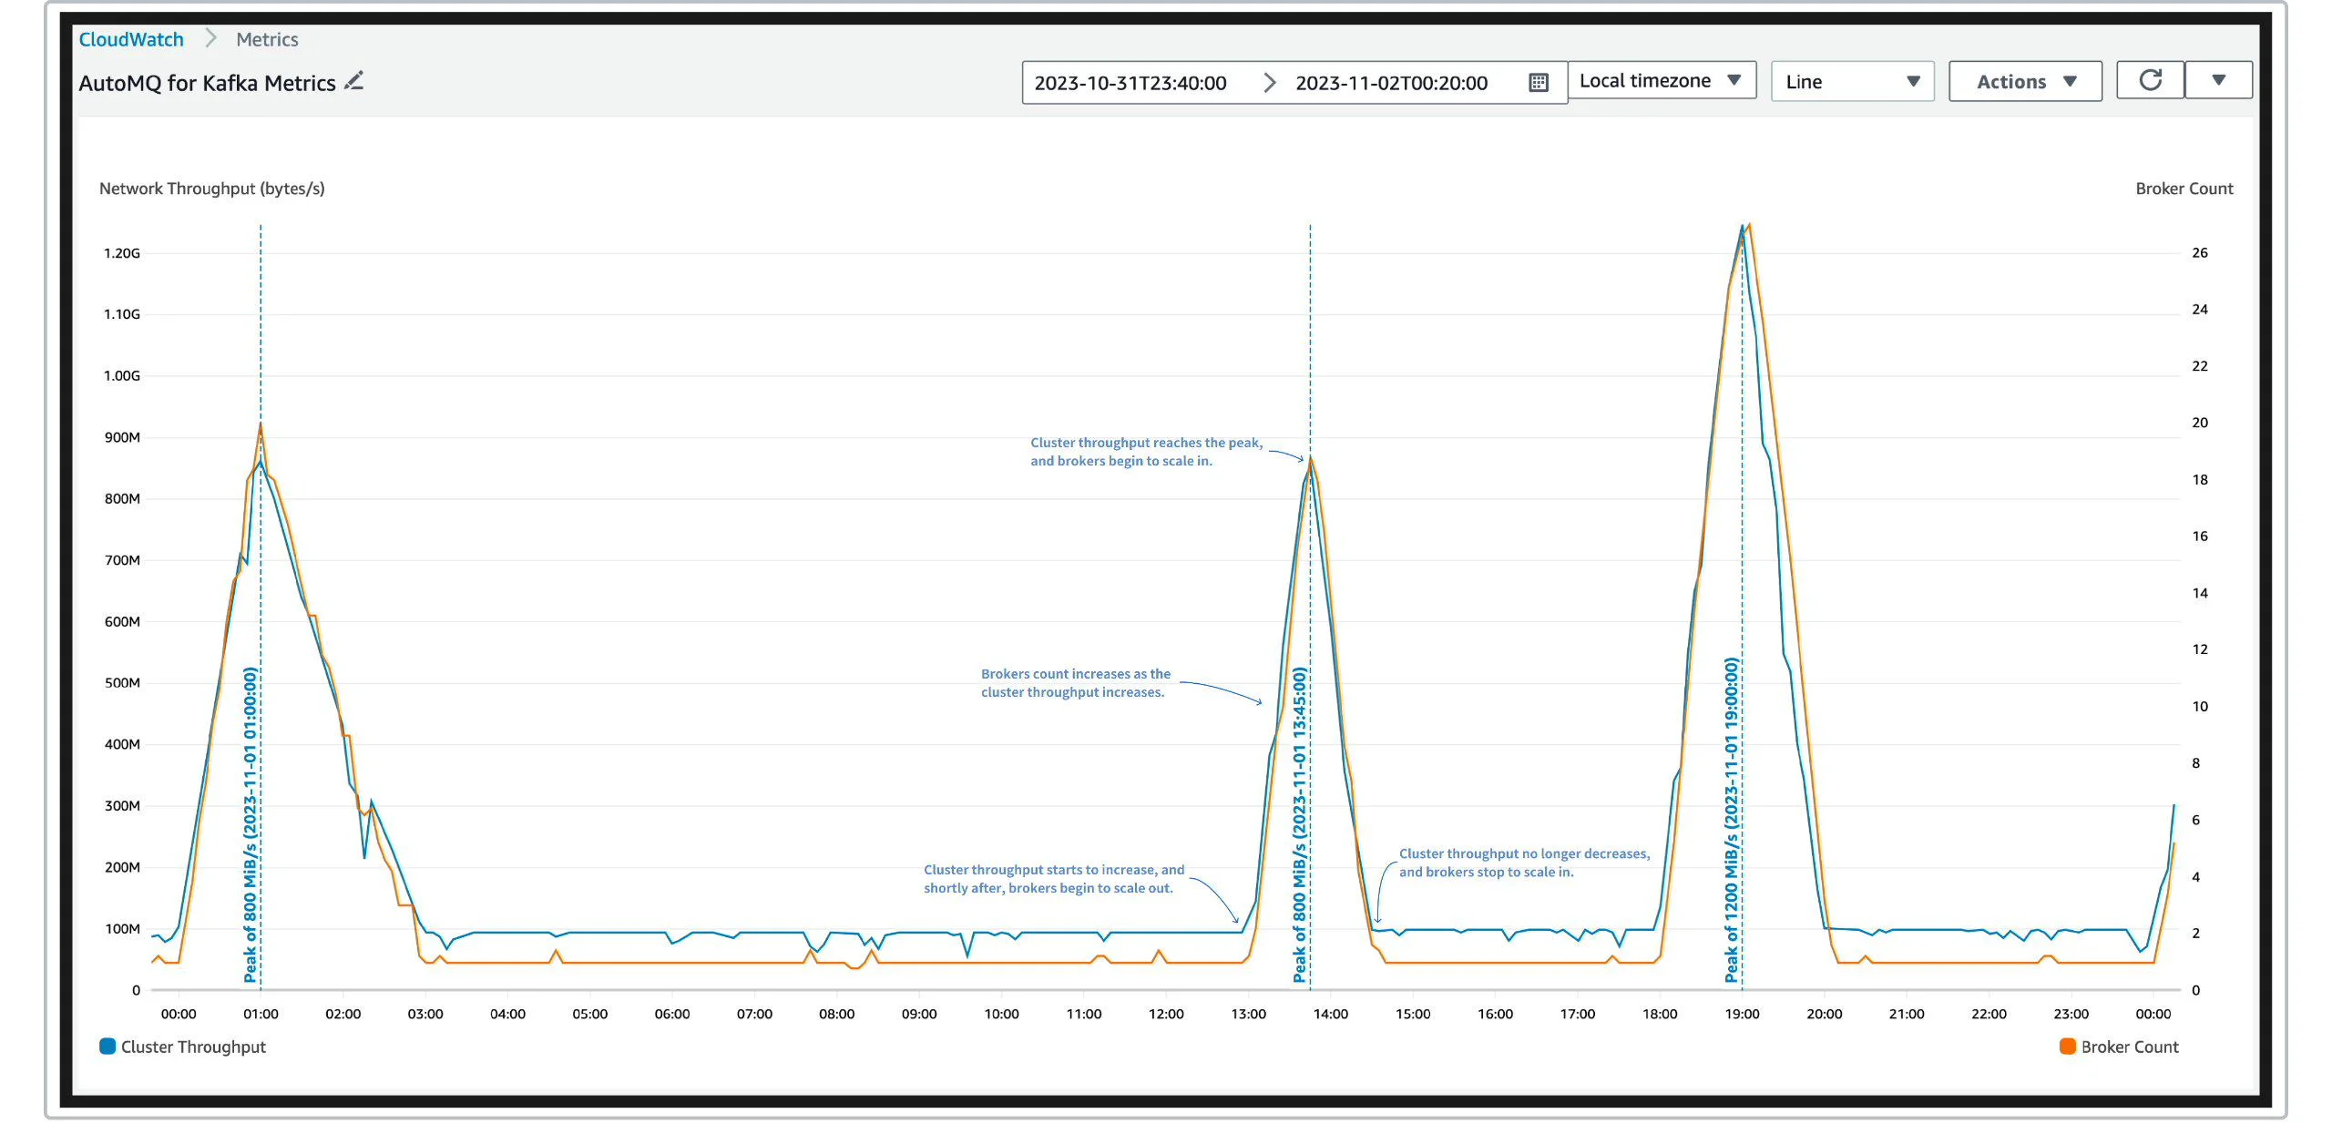Click the orange Broker Count legend swatch
The width and height of the screenshot is (2332, 1144).
coord(2068,1047)
